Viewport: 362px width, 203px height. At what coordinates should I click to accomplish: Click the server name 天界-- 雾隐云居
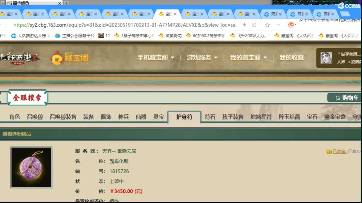click(x=119, y=151)
